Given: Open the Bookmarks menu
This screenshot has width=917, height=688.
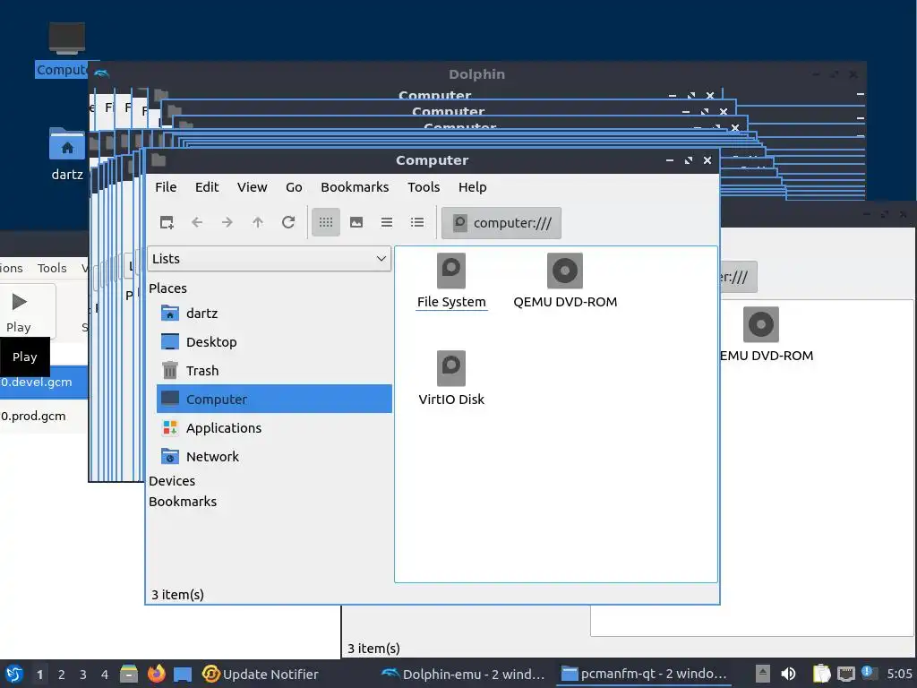Looking at the screenshot, I should pos(355,187).
